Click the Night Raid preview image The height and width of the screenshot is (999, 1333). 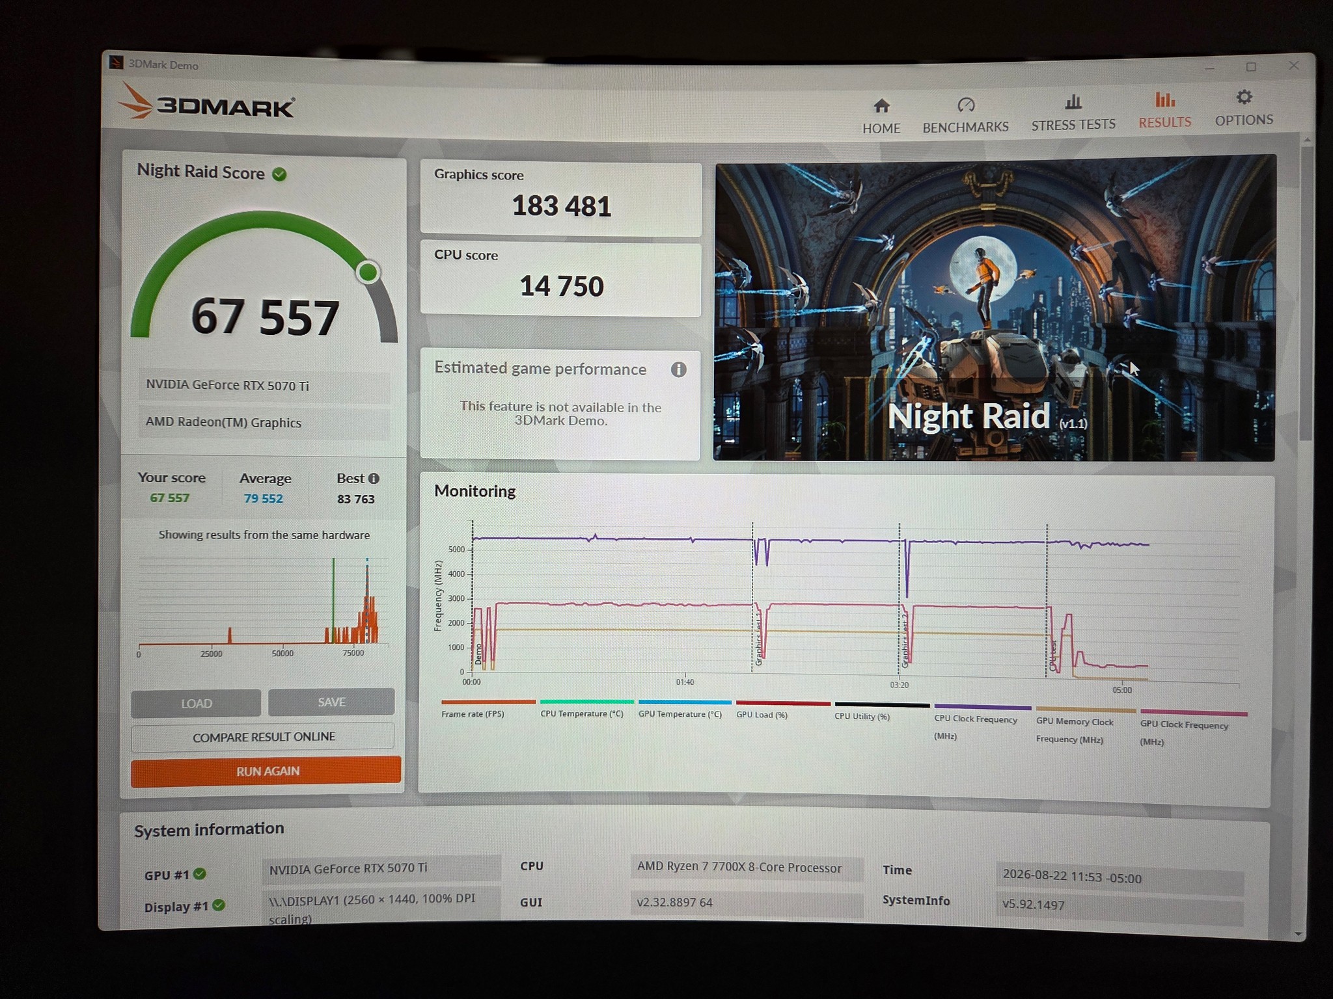994,308
